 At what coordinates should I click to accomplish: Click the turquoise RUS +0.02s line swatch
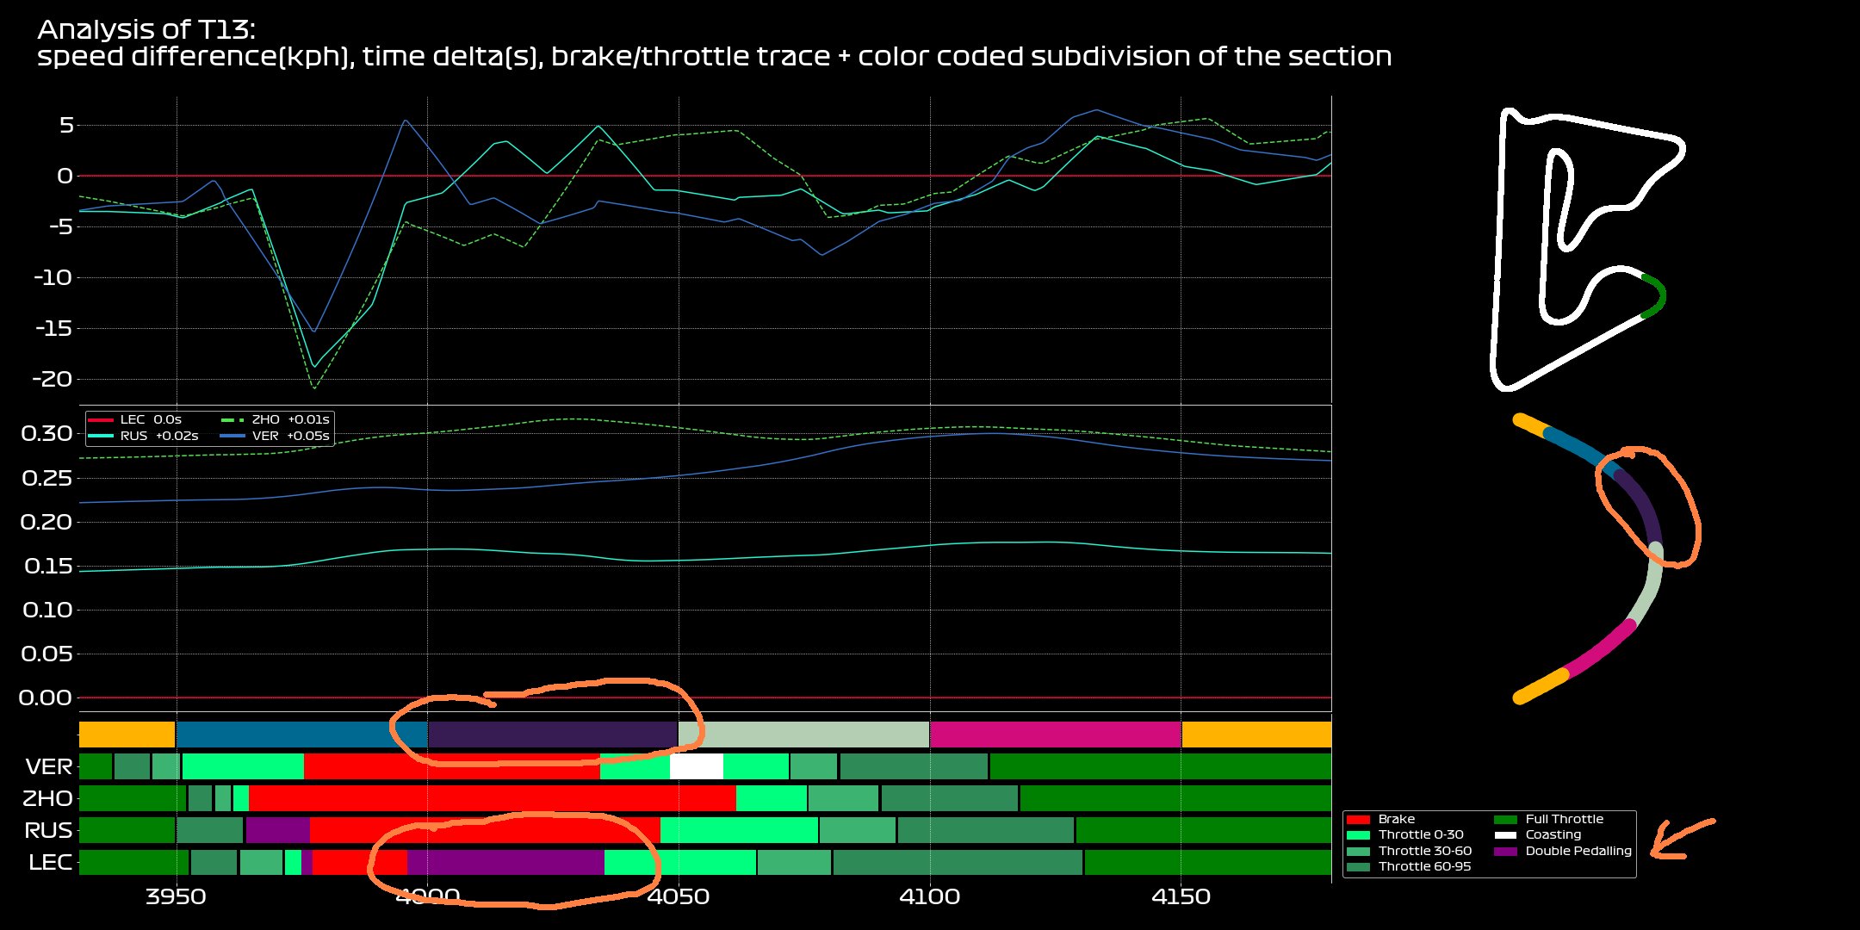(x=101, y=436)
